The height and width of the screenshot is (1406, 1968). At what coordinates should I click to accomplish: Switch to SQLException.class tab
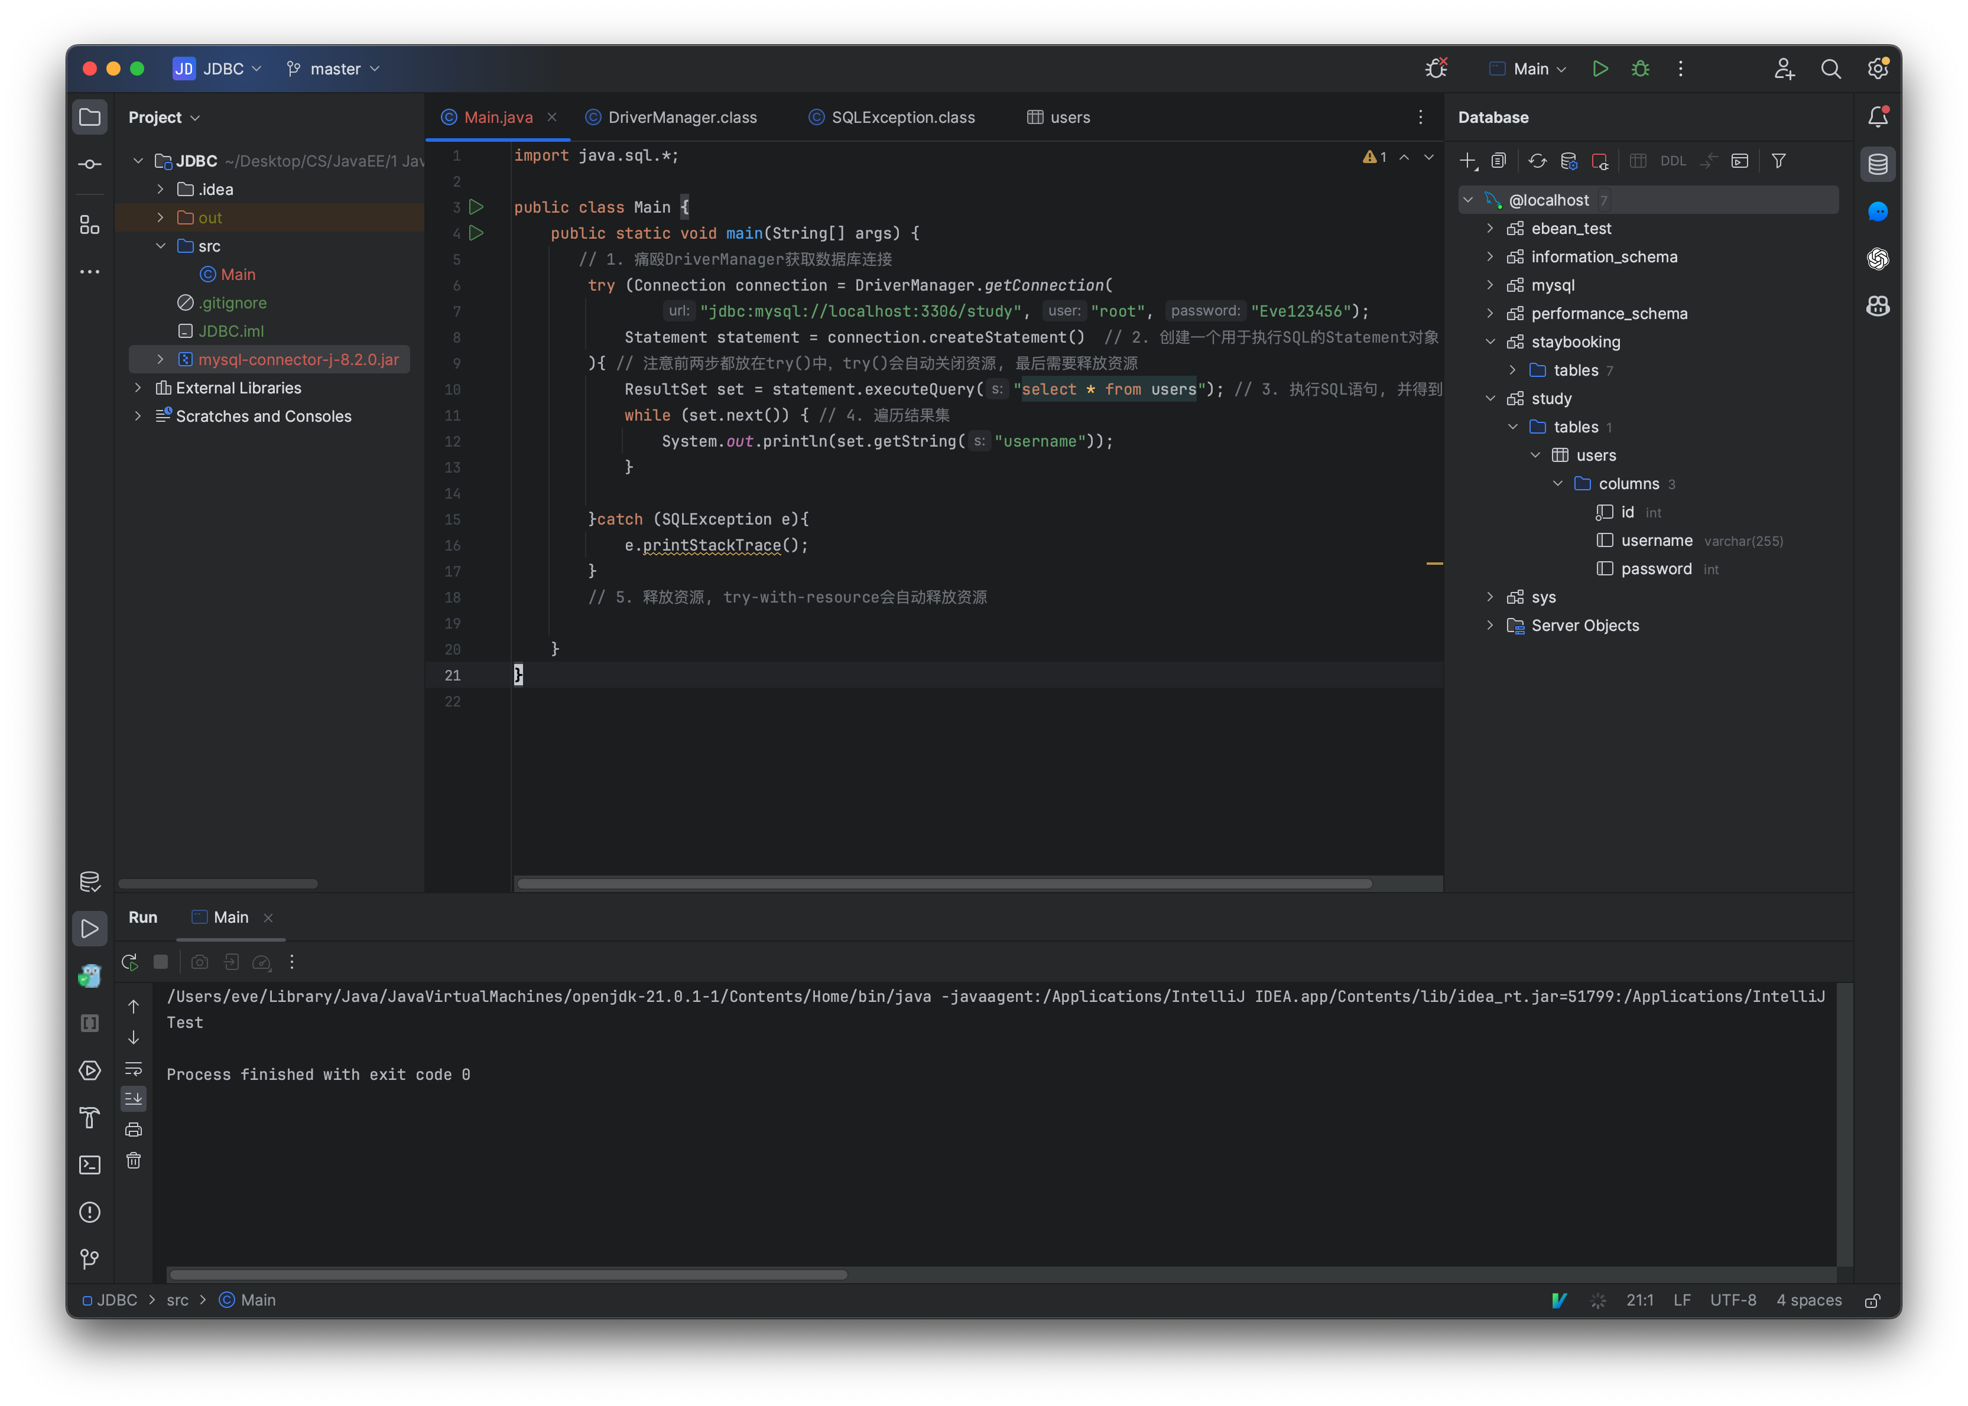[892, 117]
